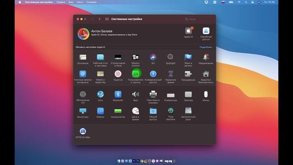
Task: Click the Подробнее link
Action: [206, 47]
